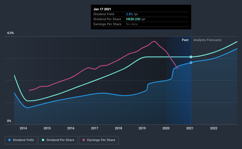Click the blue Dividend Yield legend dot
This screenshot has width=242, height=149.
[9, 140]
